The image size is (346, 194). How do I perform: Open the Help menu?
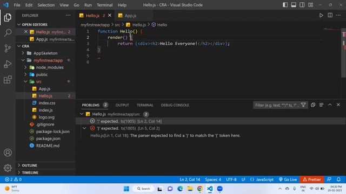pyautogui.click(x=122, y=5)
